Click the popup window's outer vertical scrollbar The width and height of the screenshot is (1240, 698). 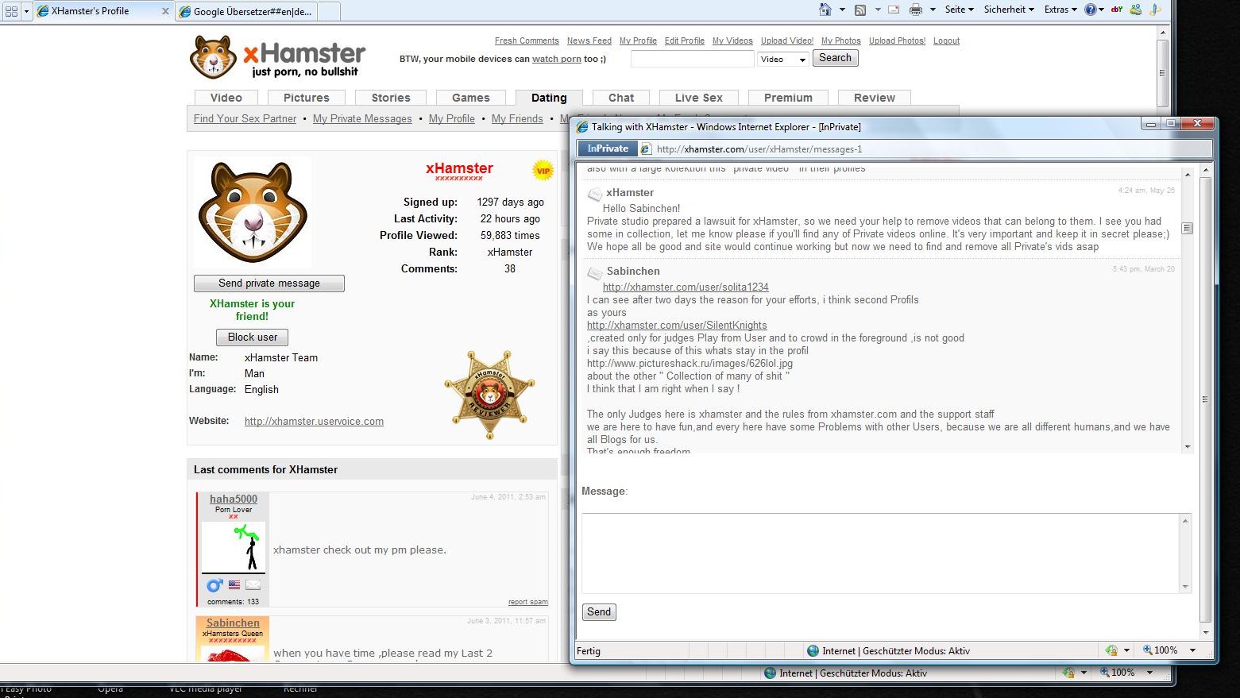[x=1206, y=401]
